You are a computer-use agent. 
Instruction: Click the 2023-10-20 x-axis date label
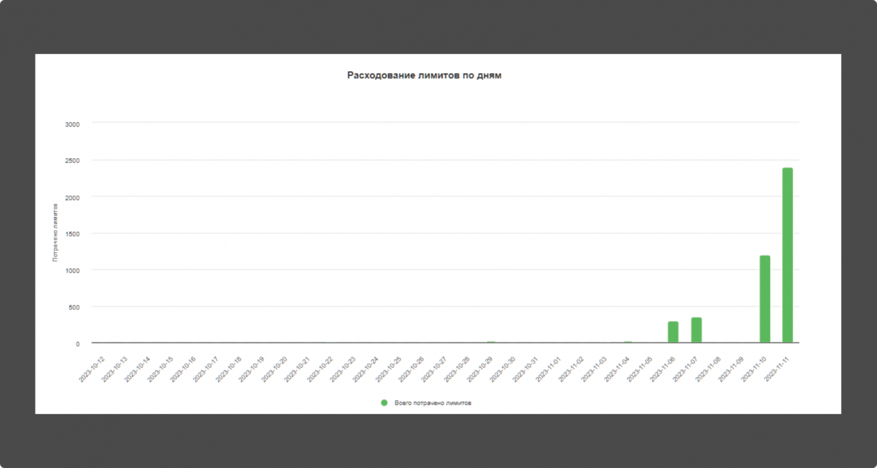(274, 369)
